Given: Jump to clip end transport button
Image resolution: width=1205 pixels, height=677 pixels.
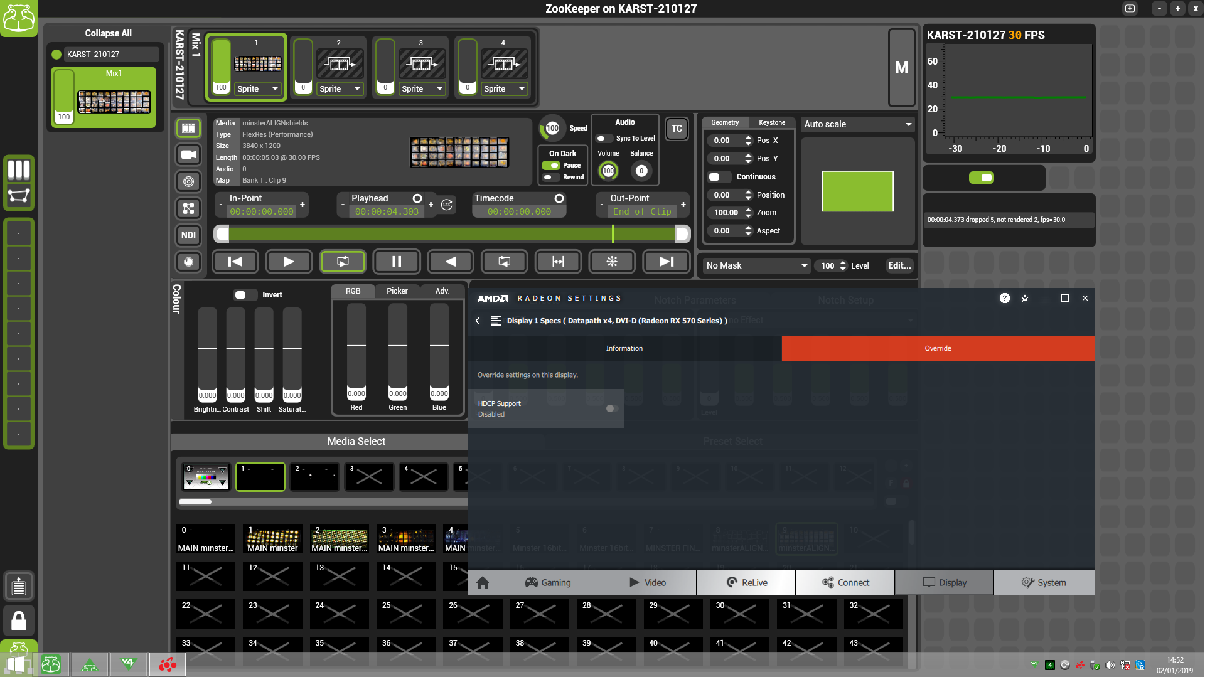Looking at the screenshot, I should click(x=666, y=262).
